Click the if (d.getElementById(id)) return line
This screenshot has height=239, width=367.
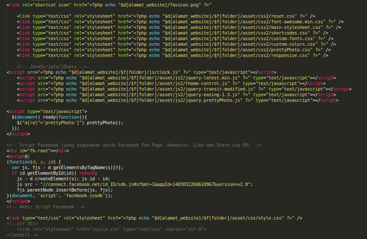click(54, 173)
